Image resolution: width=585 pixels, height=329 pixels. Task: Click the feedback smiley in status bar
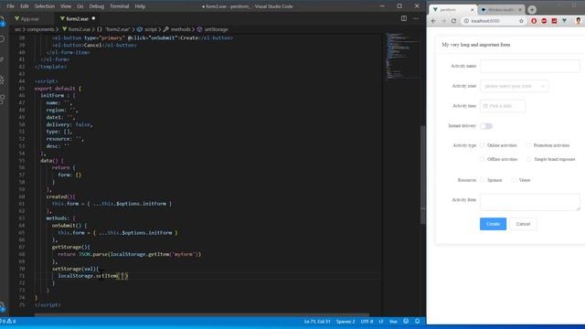pyautogui.click(x=406, y=321)
